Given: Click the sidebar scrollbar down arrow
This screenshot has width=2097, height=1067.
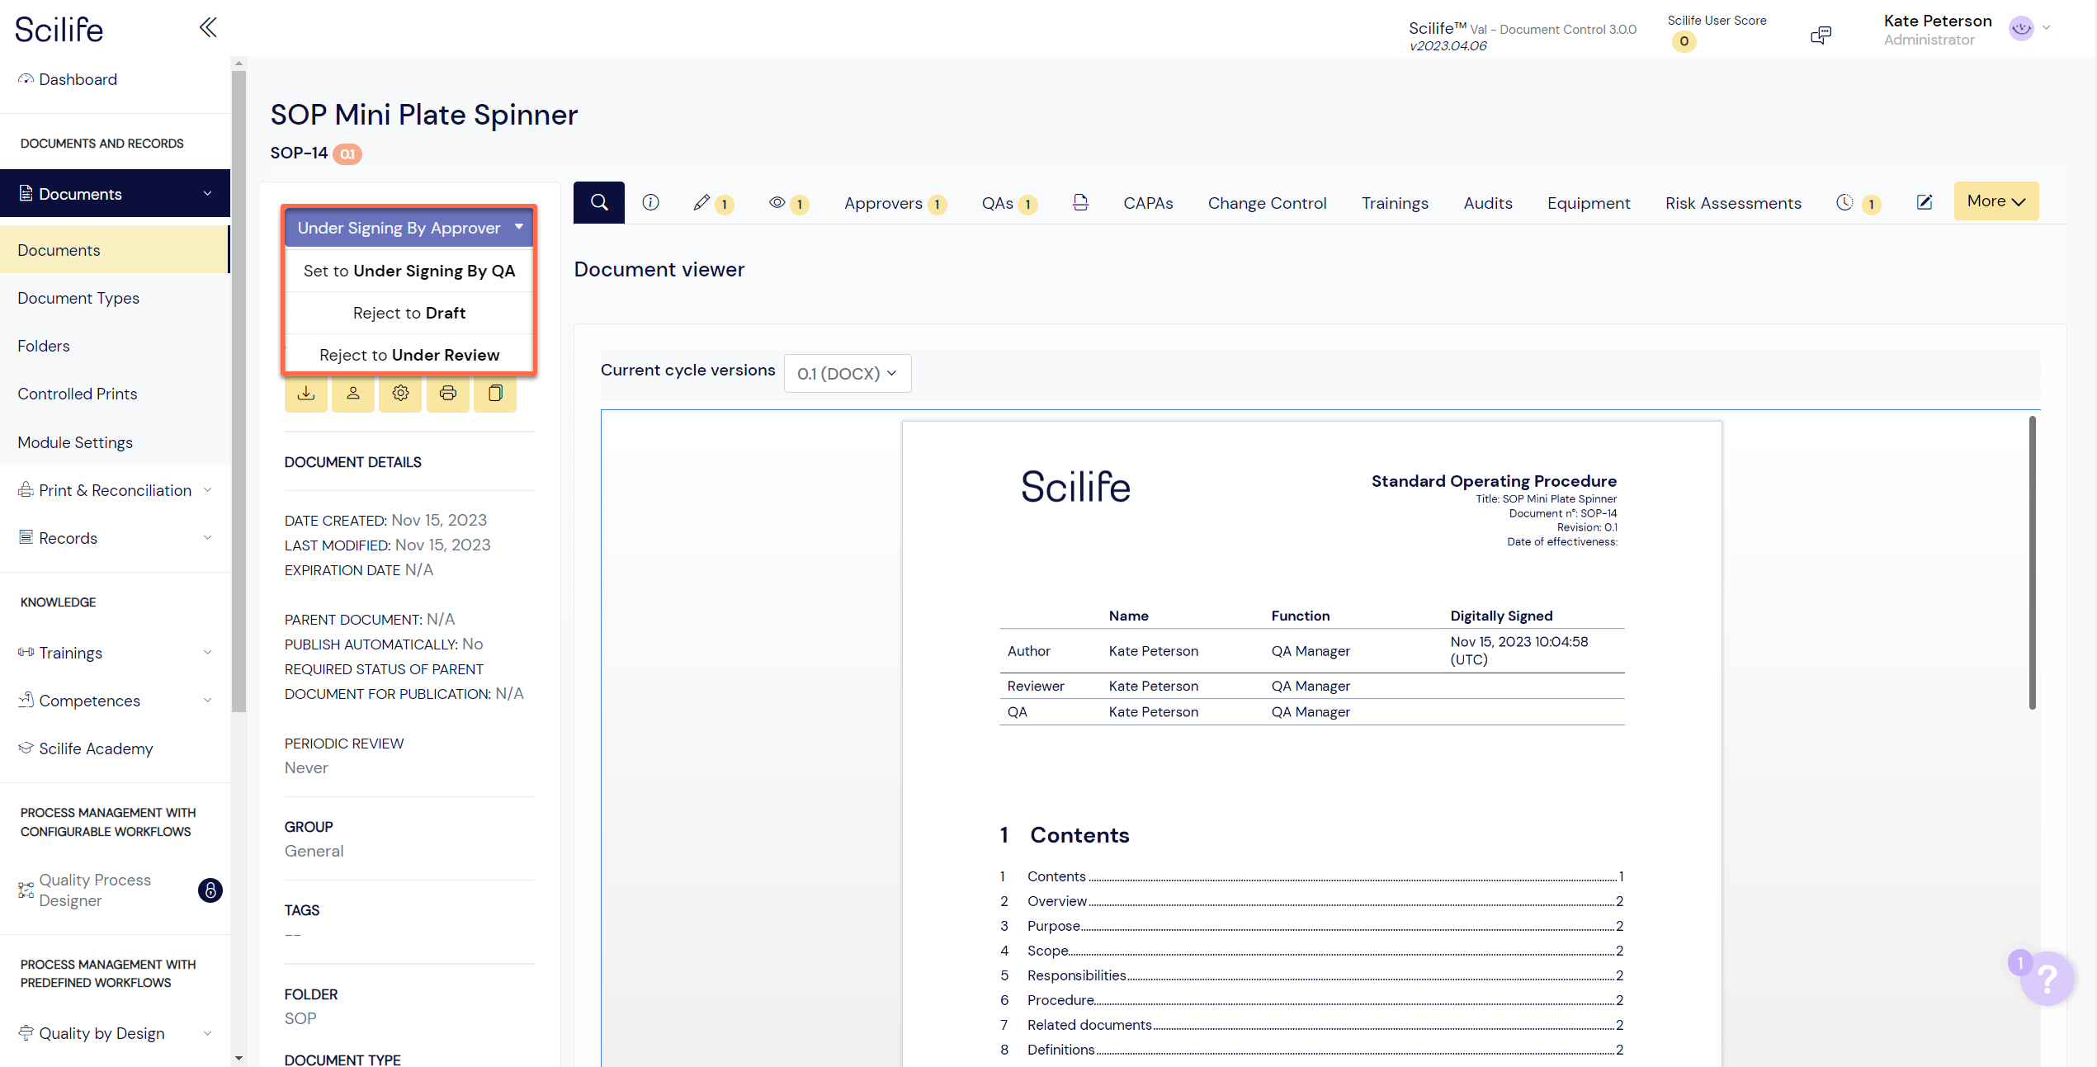Looking at the screenshot, I should click(239, 1058).
